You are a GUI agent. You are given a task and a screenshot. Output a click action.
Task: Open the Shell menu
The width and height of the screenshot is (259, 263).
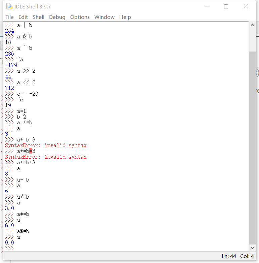(x=38, y=17)
